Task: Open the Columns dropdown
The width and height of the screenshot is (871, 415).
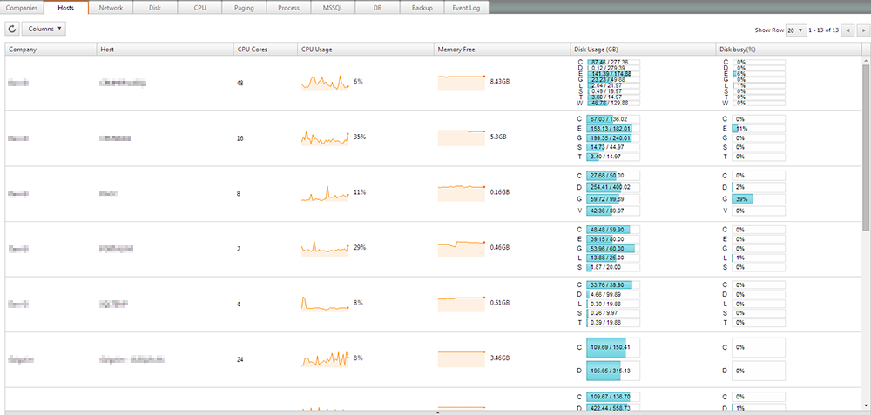Action: coord(44,29)
